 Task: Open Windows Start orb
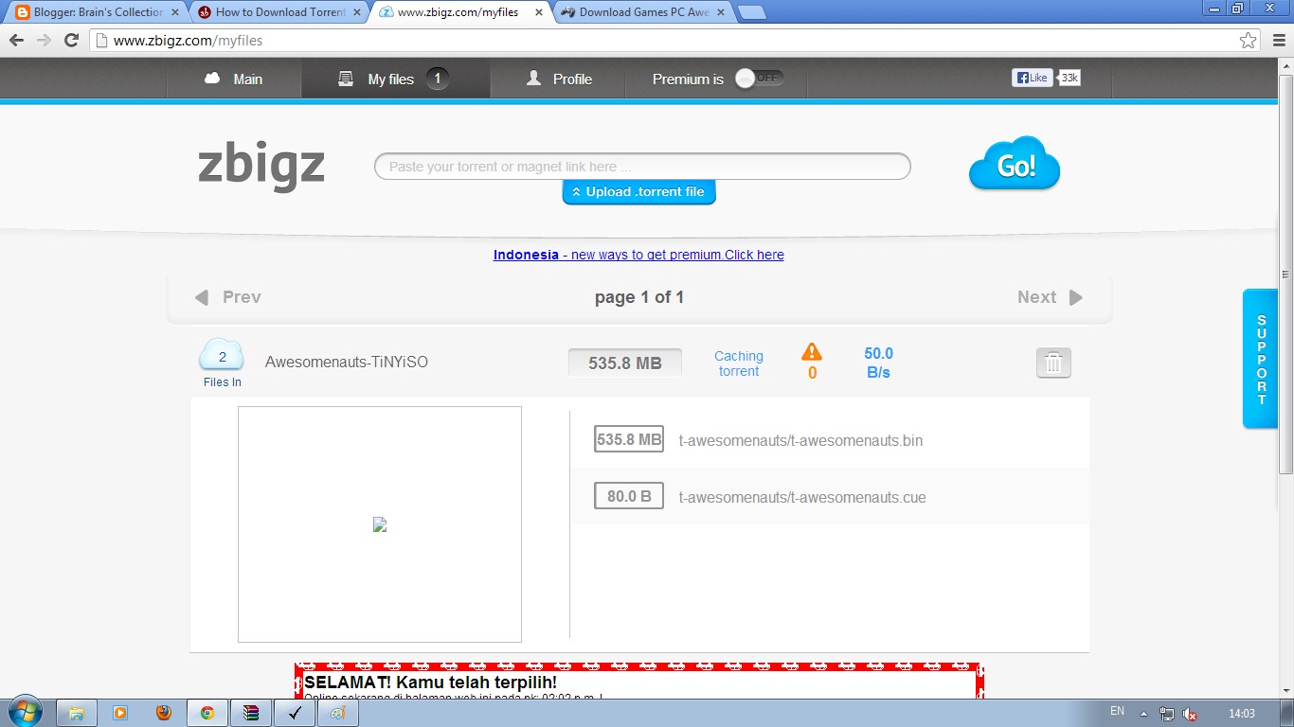pyautogui.click(x=25, y=713)
